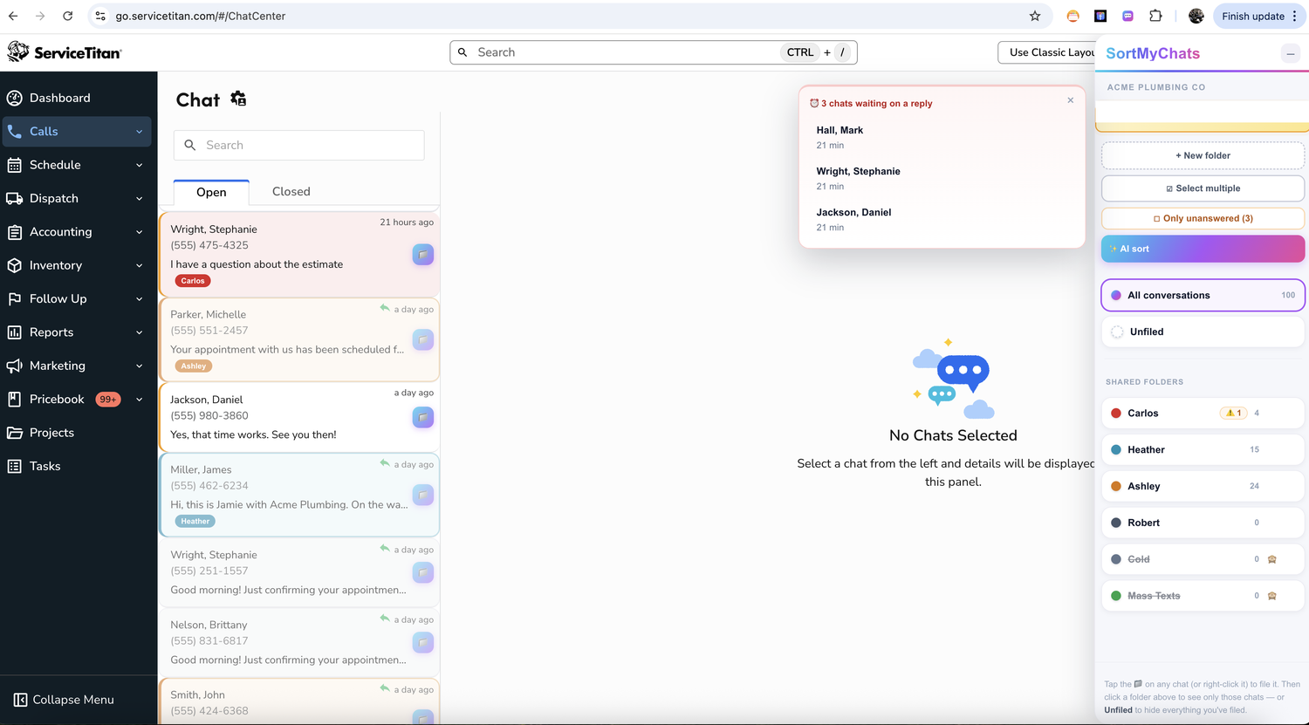Click unhide icon on Mass Texts folder
This screenshot has height=725, width=1309.
pyautogui.click(x=1272, y=596)
